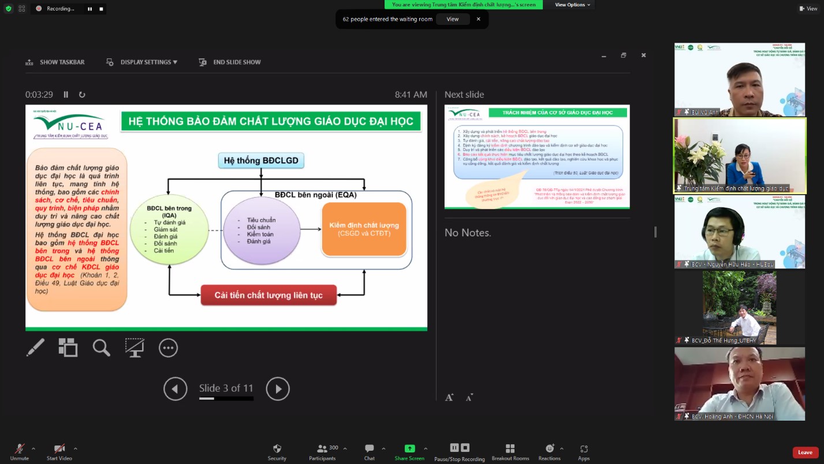Image resolution: width=824 pixels, height=464 pixels.
Task: Open the see all slides grid
Action: coord(68,347)
